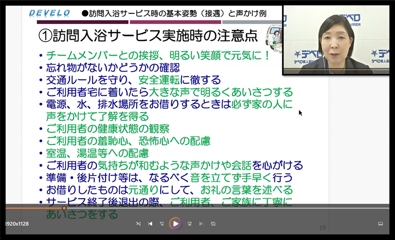Rewind 10 seconds
The width and height of the screenshot is (395, 240).
(162, 224)
